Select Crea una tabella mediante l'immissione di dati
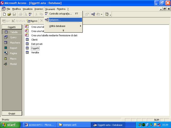 [54, 35]
